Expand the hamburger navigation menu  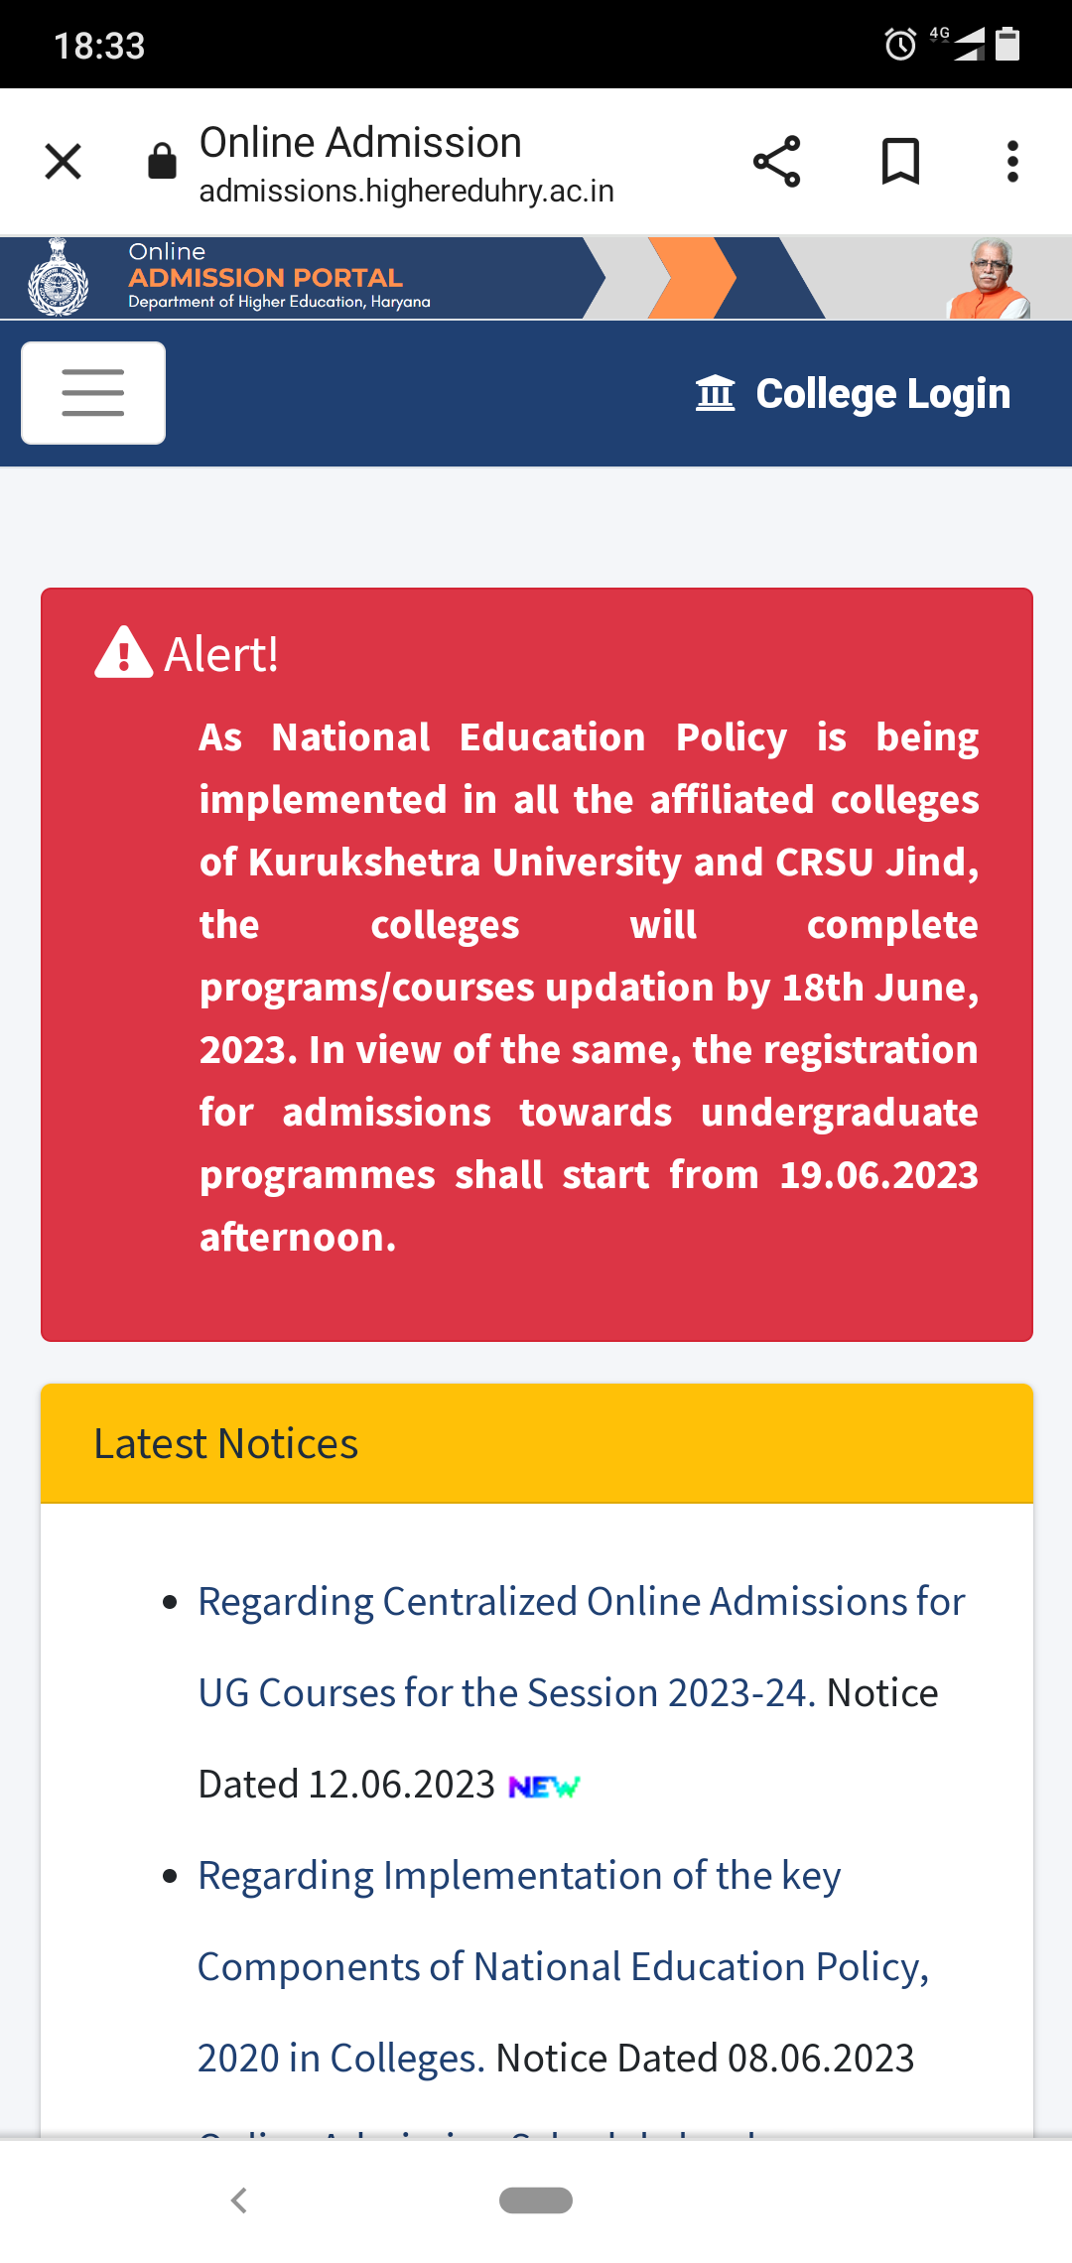coord(93,393)
